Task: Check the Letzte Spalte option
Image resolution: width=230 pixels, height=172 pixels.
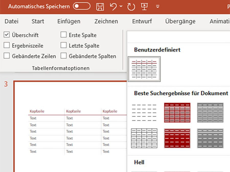Action: (x=64, y=45)
